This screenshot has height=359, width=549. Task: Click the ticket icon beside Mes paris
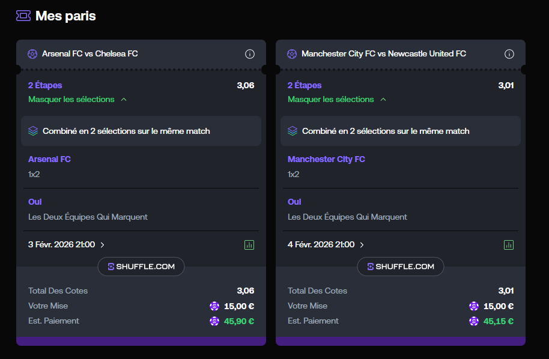[x=23, y=16]
